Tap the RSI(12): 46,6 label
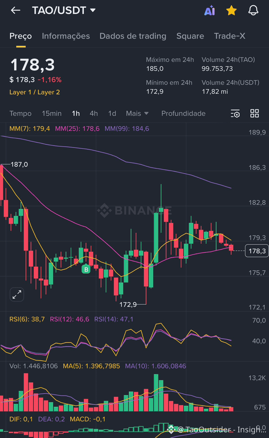Screen dimensions: 269x438 (70, 319)
